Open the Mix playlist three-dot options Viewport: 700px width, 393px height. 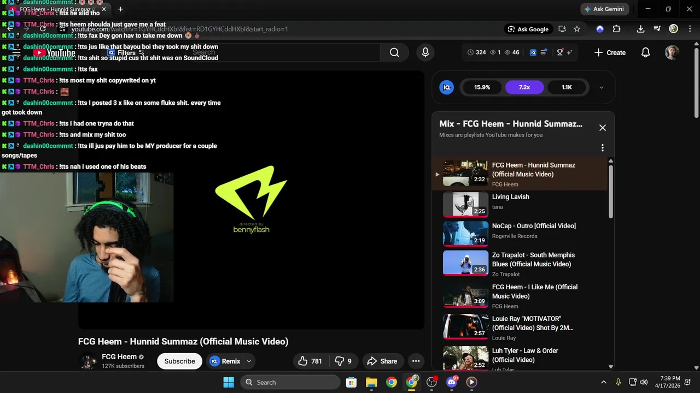(x=602, y=148)
